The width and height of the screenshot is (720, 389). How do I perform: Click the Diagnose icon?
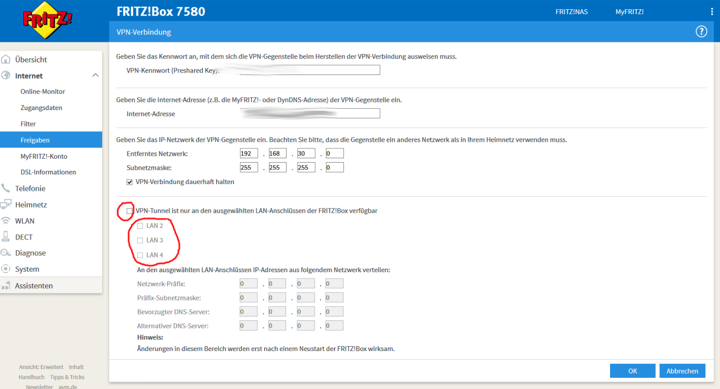[x=6, y=253]
